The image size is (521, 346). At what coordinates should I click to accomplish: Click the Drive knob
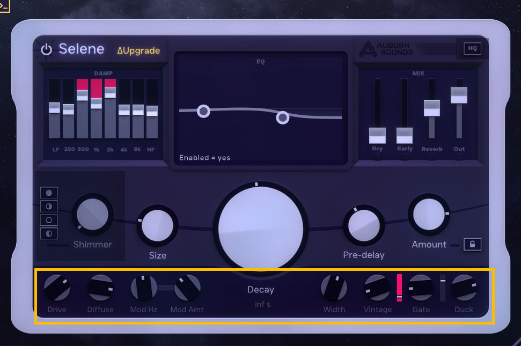57,288
